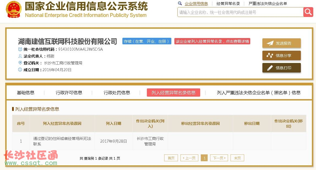
Task: Click the 信息分享 button
Action: tap(282, 55)
